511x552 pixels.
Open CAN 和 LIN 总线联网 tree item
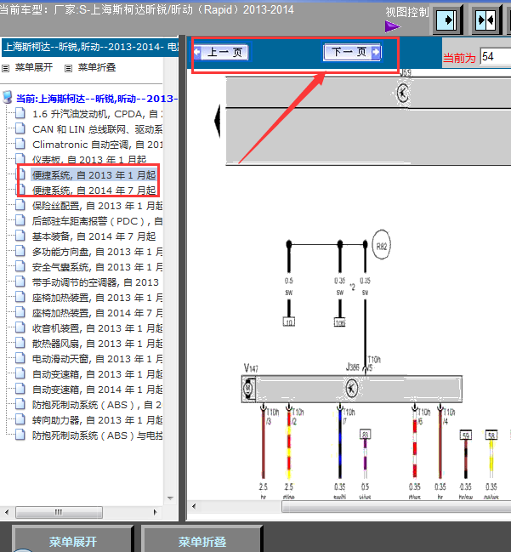pos(98,129)
